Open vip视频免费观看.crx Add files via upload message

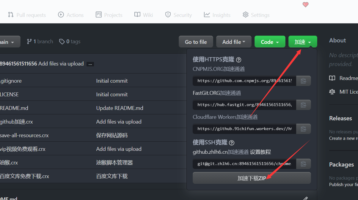[x=119, y=149]
